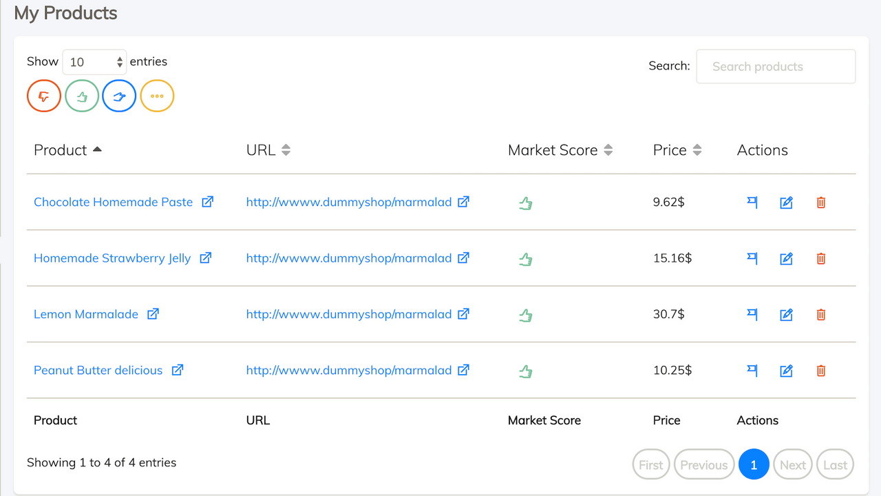Click the yellow three-dots filter circle
Screen dimensions: 881x496
click(x=157, y=96)
